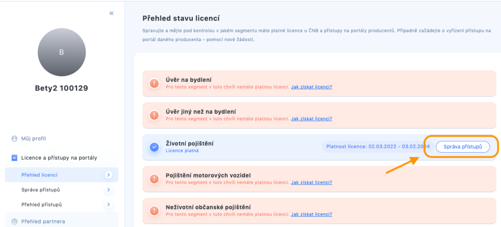Click warning icon for Úvěr jiný než na bydlení
Screen dimensions: 501x227
(154, 115)
